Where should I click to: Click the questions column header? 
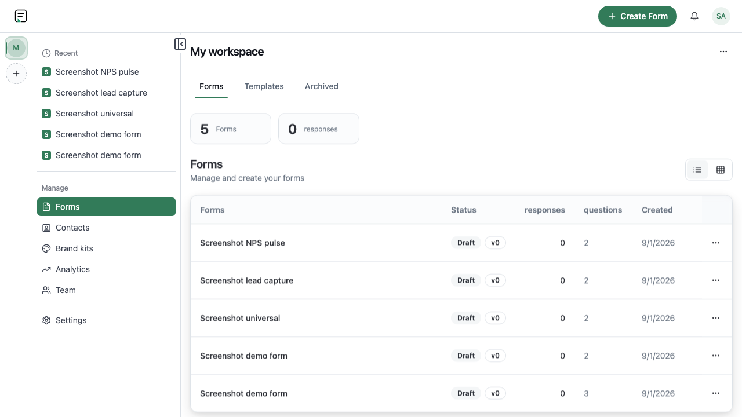point(603,210)
